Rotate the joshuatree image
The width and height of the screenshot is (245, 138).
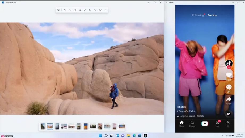pos(75,10)
